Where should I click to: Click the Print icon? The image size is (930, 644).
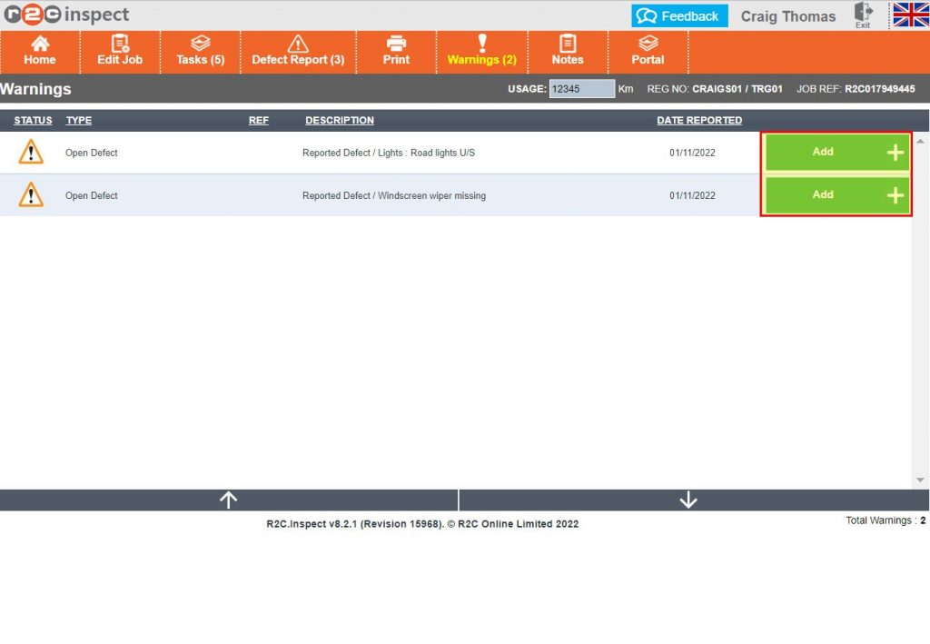[396, 52]
